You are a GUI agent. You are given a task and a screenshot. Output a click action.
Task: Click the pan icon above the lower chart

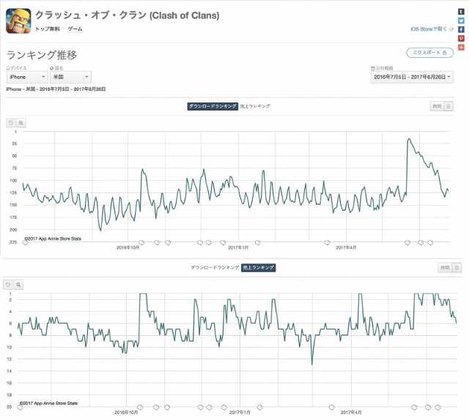pyautogui.click(x=8, y=284)
